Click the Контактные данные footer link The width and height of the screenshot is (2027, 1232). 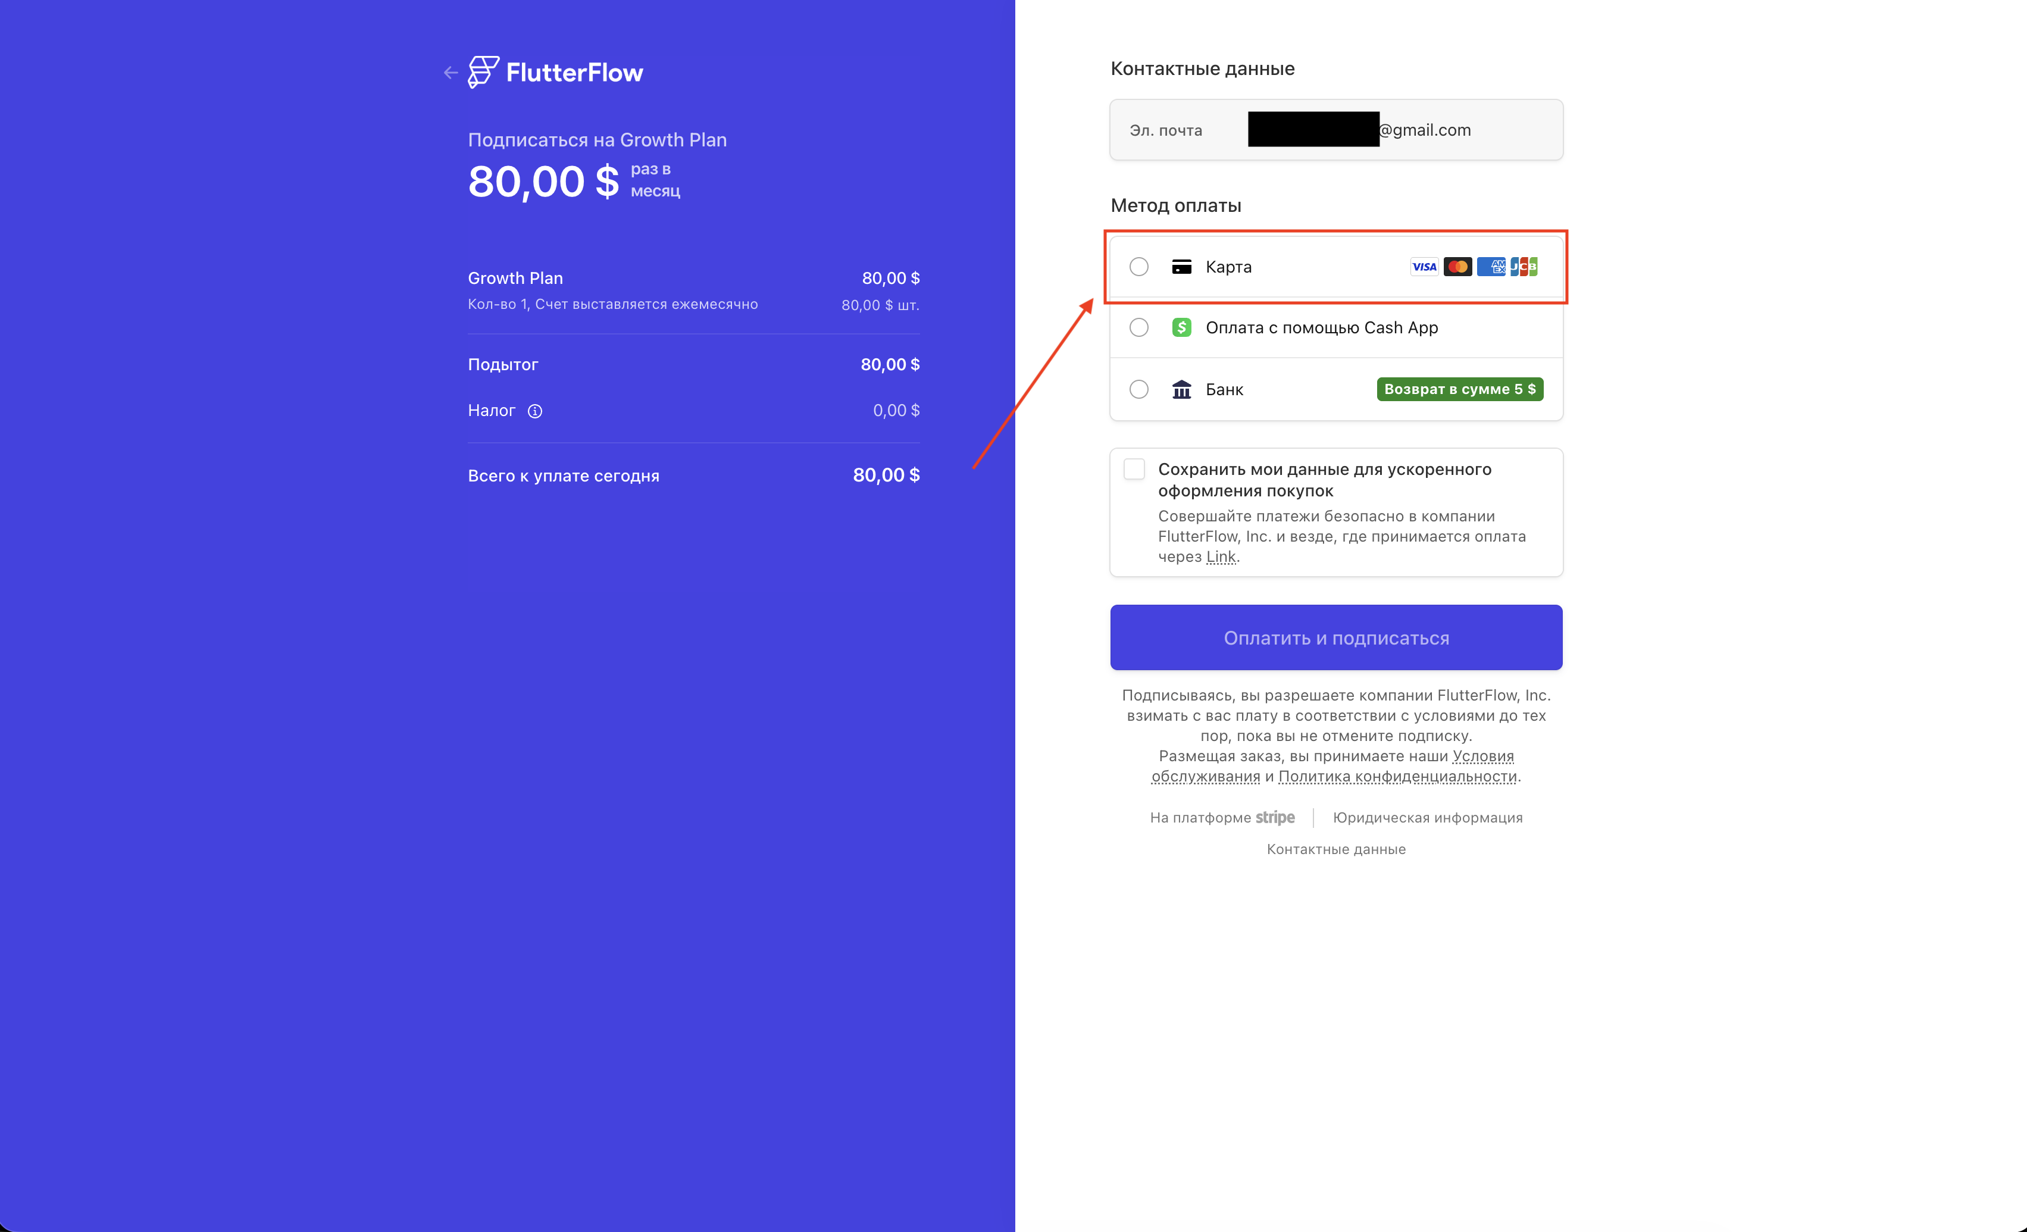click(x=1336, y=849)
